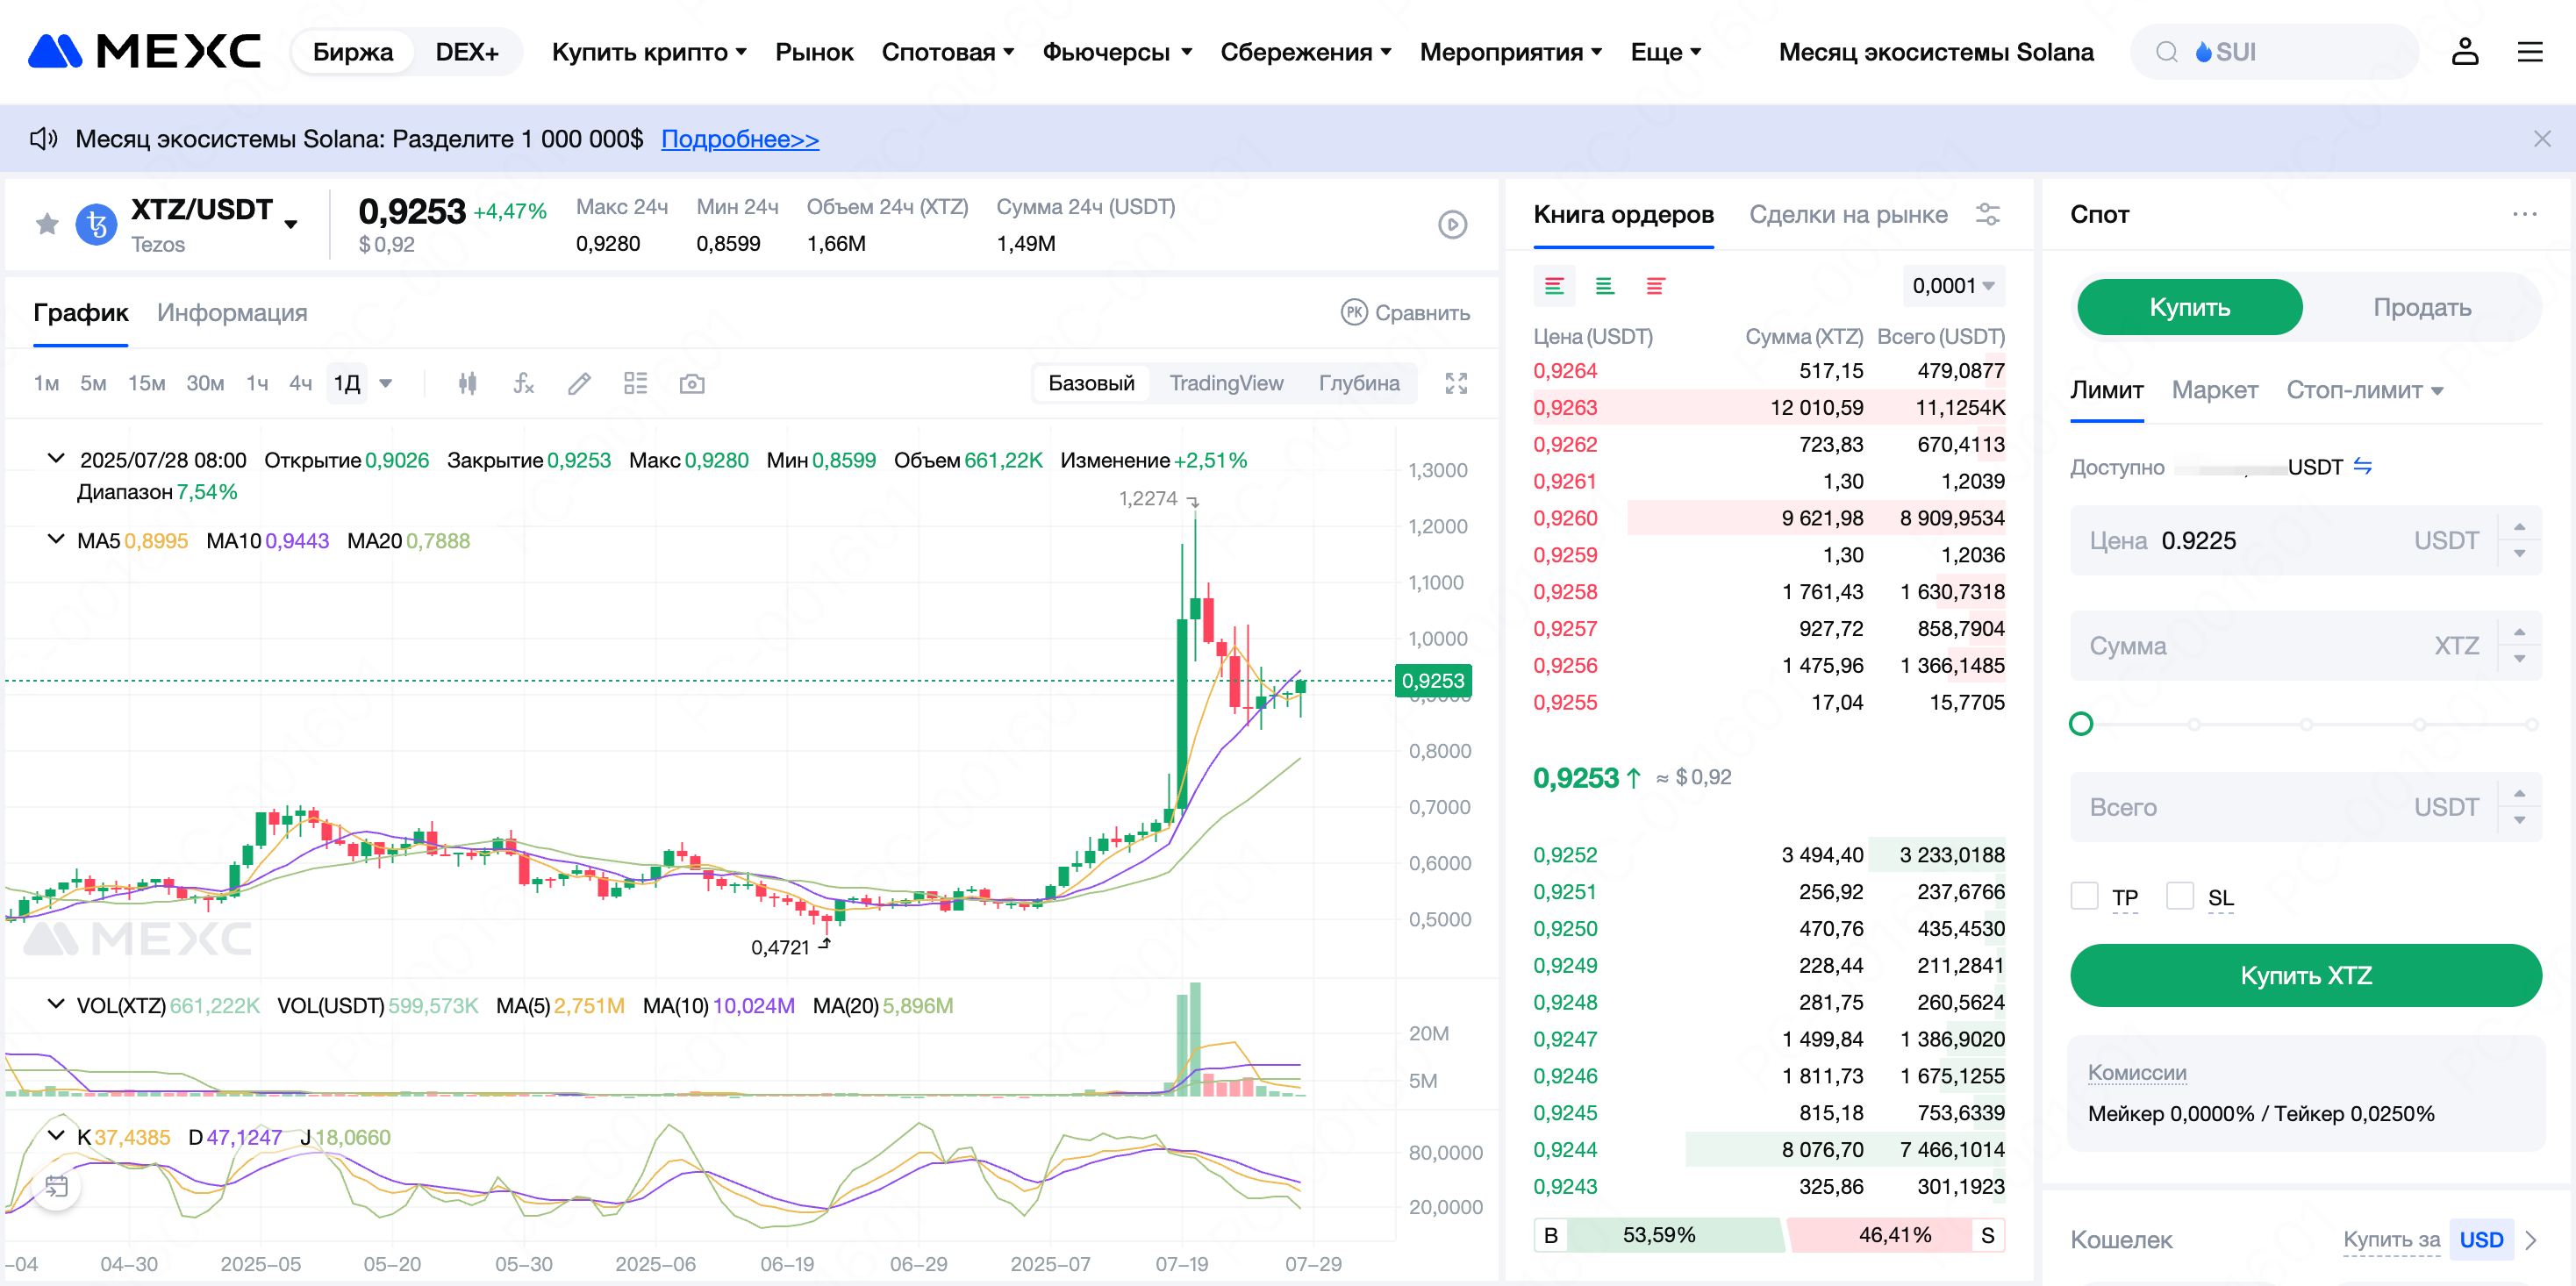Click the Tezos coin icon
2576x1286 pixels.
pyautogui.click(x=97, y=224)
